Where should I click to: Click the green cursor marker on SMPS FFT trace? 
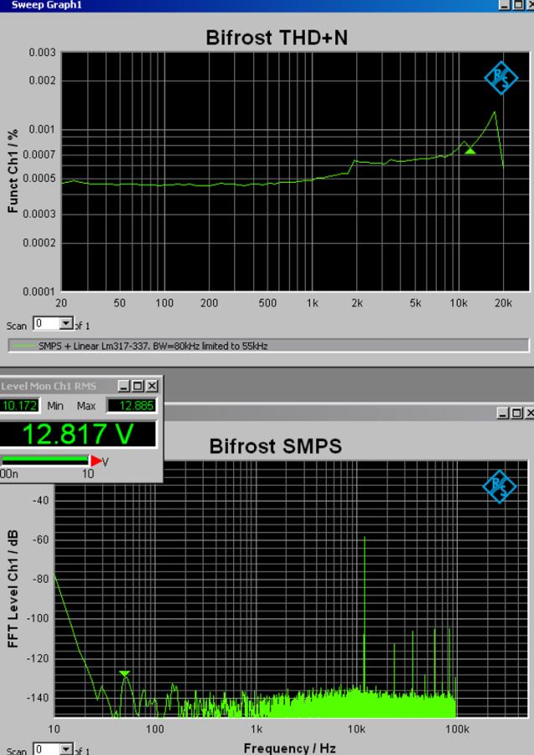tap(125, 673)
